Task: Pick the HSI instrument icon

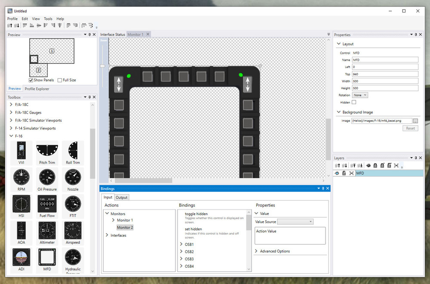Action: (21, 206)
